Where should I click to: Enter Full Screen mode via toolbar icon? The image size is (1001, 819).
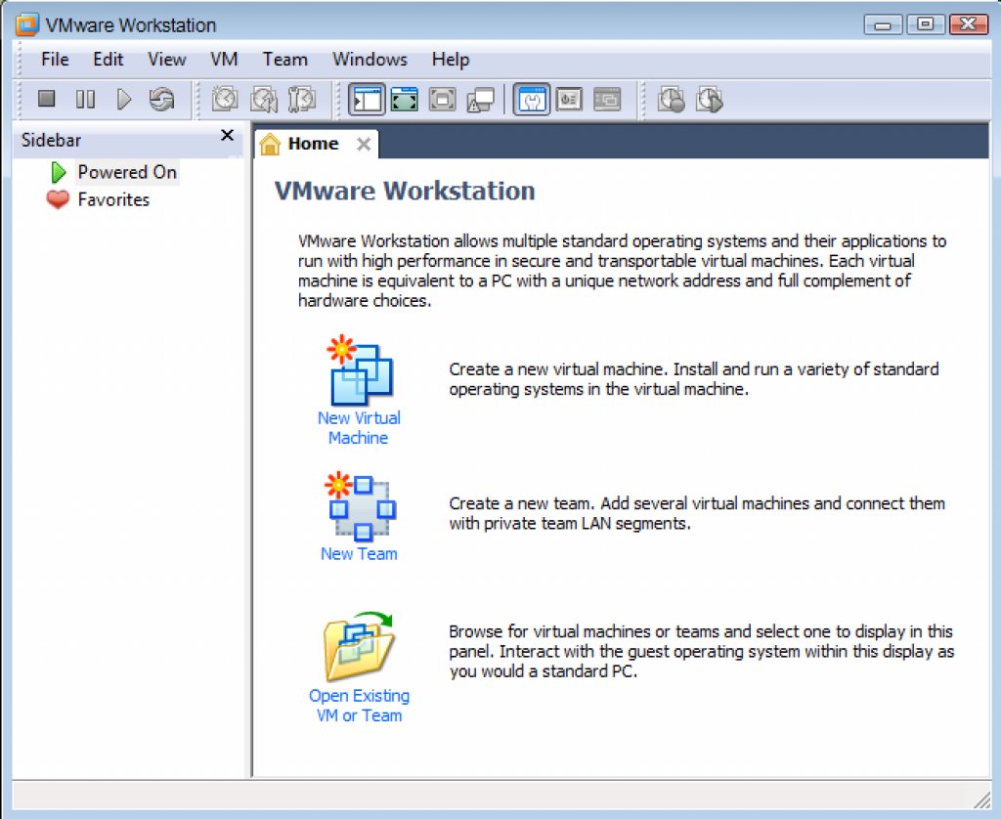click(x=443, y=99)
